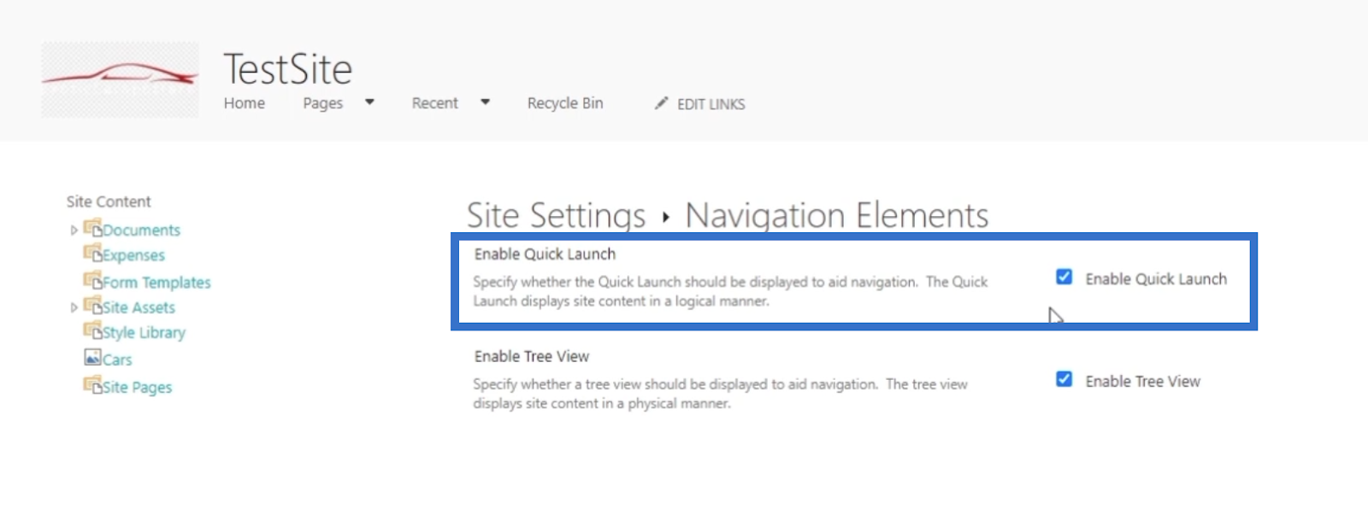Expand the Site Assets tree node arrow

click(74, 307)
